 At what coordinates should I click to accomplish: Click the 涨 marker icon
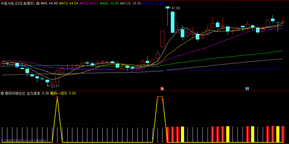tap(162, 89)
